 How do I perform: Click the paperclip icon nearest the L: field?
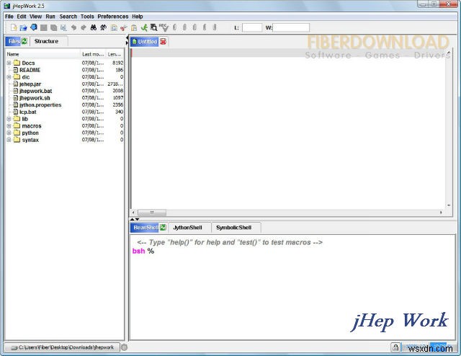click(215, 27)
